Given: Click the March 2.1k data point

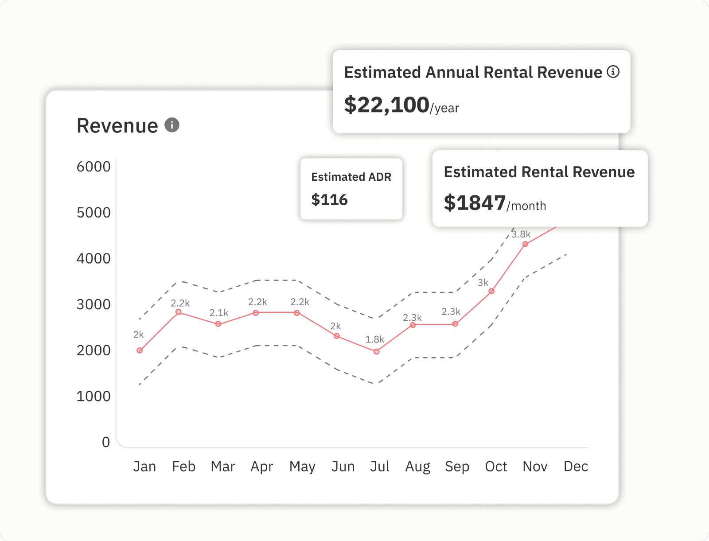Looking at the screenshot, I should coord(218,324).
